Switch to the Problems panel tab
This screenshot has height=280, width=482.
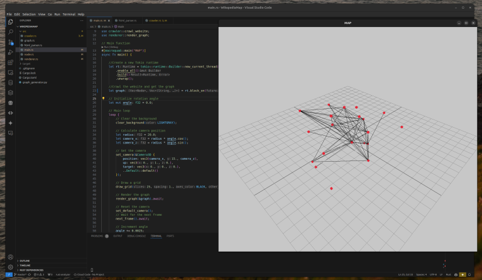click(x=99, y=236)
